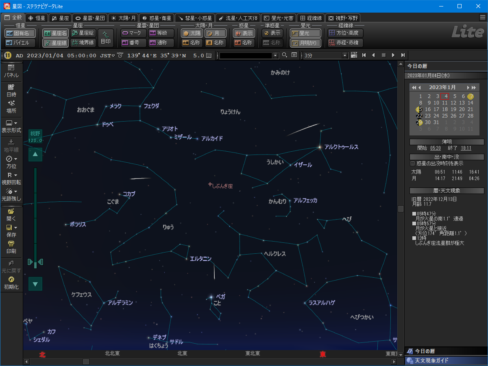This screenshot has height=366, width=488.
Task: Open the 場所 location settings
Action: point(11,107)
